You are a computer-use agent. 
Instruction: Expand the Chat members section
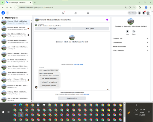[131, 42]
